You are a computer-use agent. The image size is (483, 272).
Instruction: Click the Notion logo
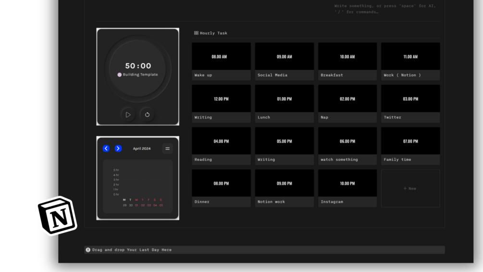click(x=58, y=216)
